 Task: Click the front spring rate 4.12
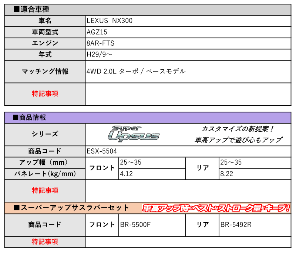click(x=126, y=174)
